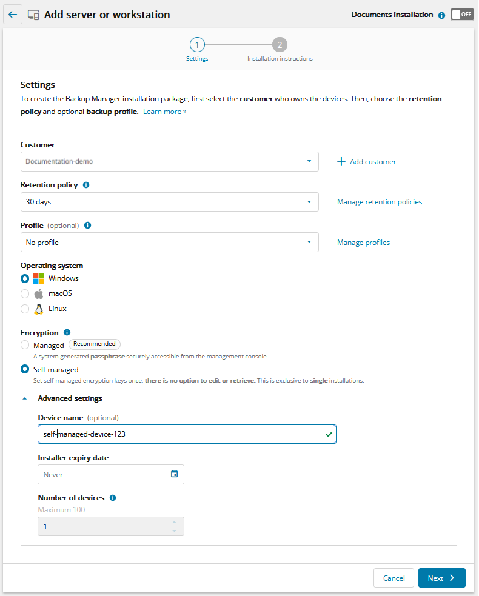Viewport: 479px width, 596px height.
Task: Click the Retention policy info icon
Action: tap(85, 185)
